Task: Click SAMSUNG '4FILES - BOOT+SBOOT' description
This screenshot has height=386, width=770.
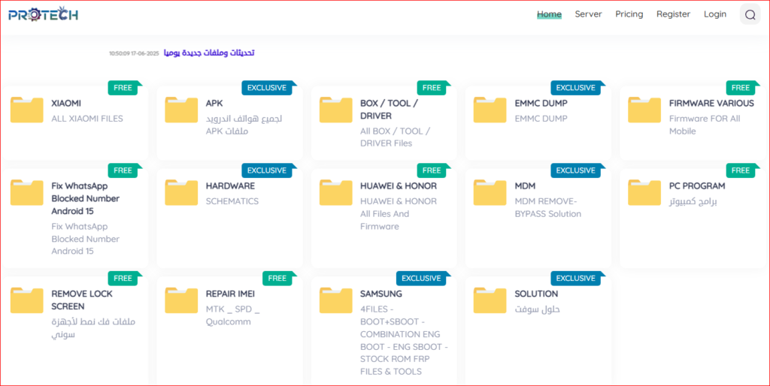Action: [404, 340]
